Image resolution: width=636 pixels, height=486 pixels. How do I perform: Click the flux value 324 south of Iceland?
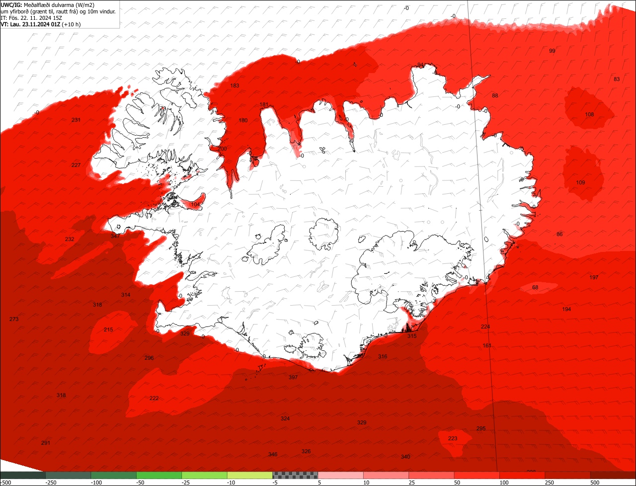(285, 418)
